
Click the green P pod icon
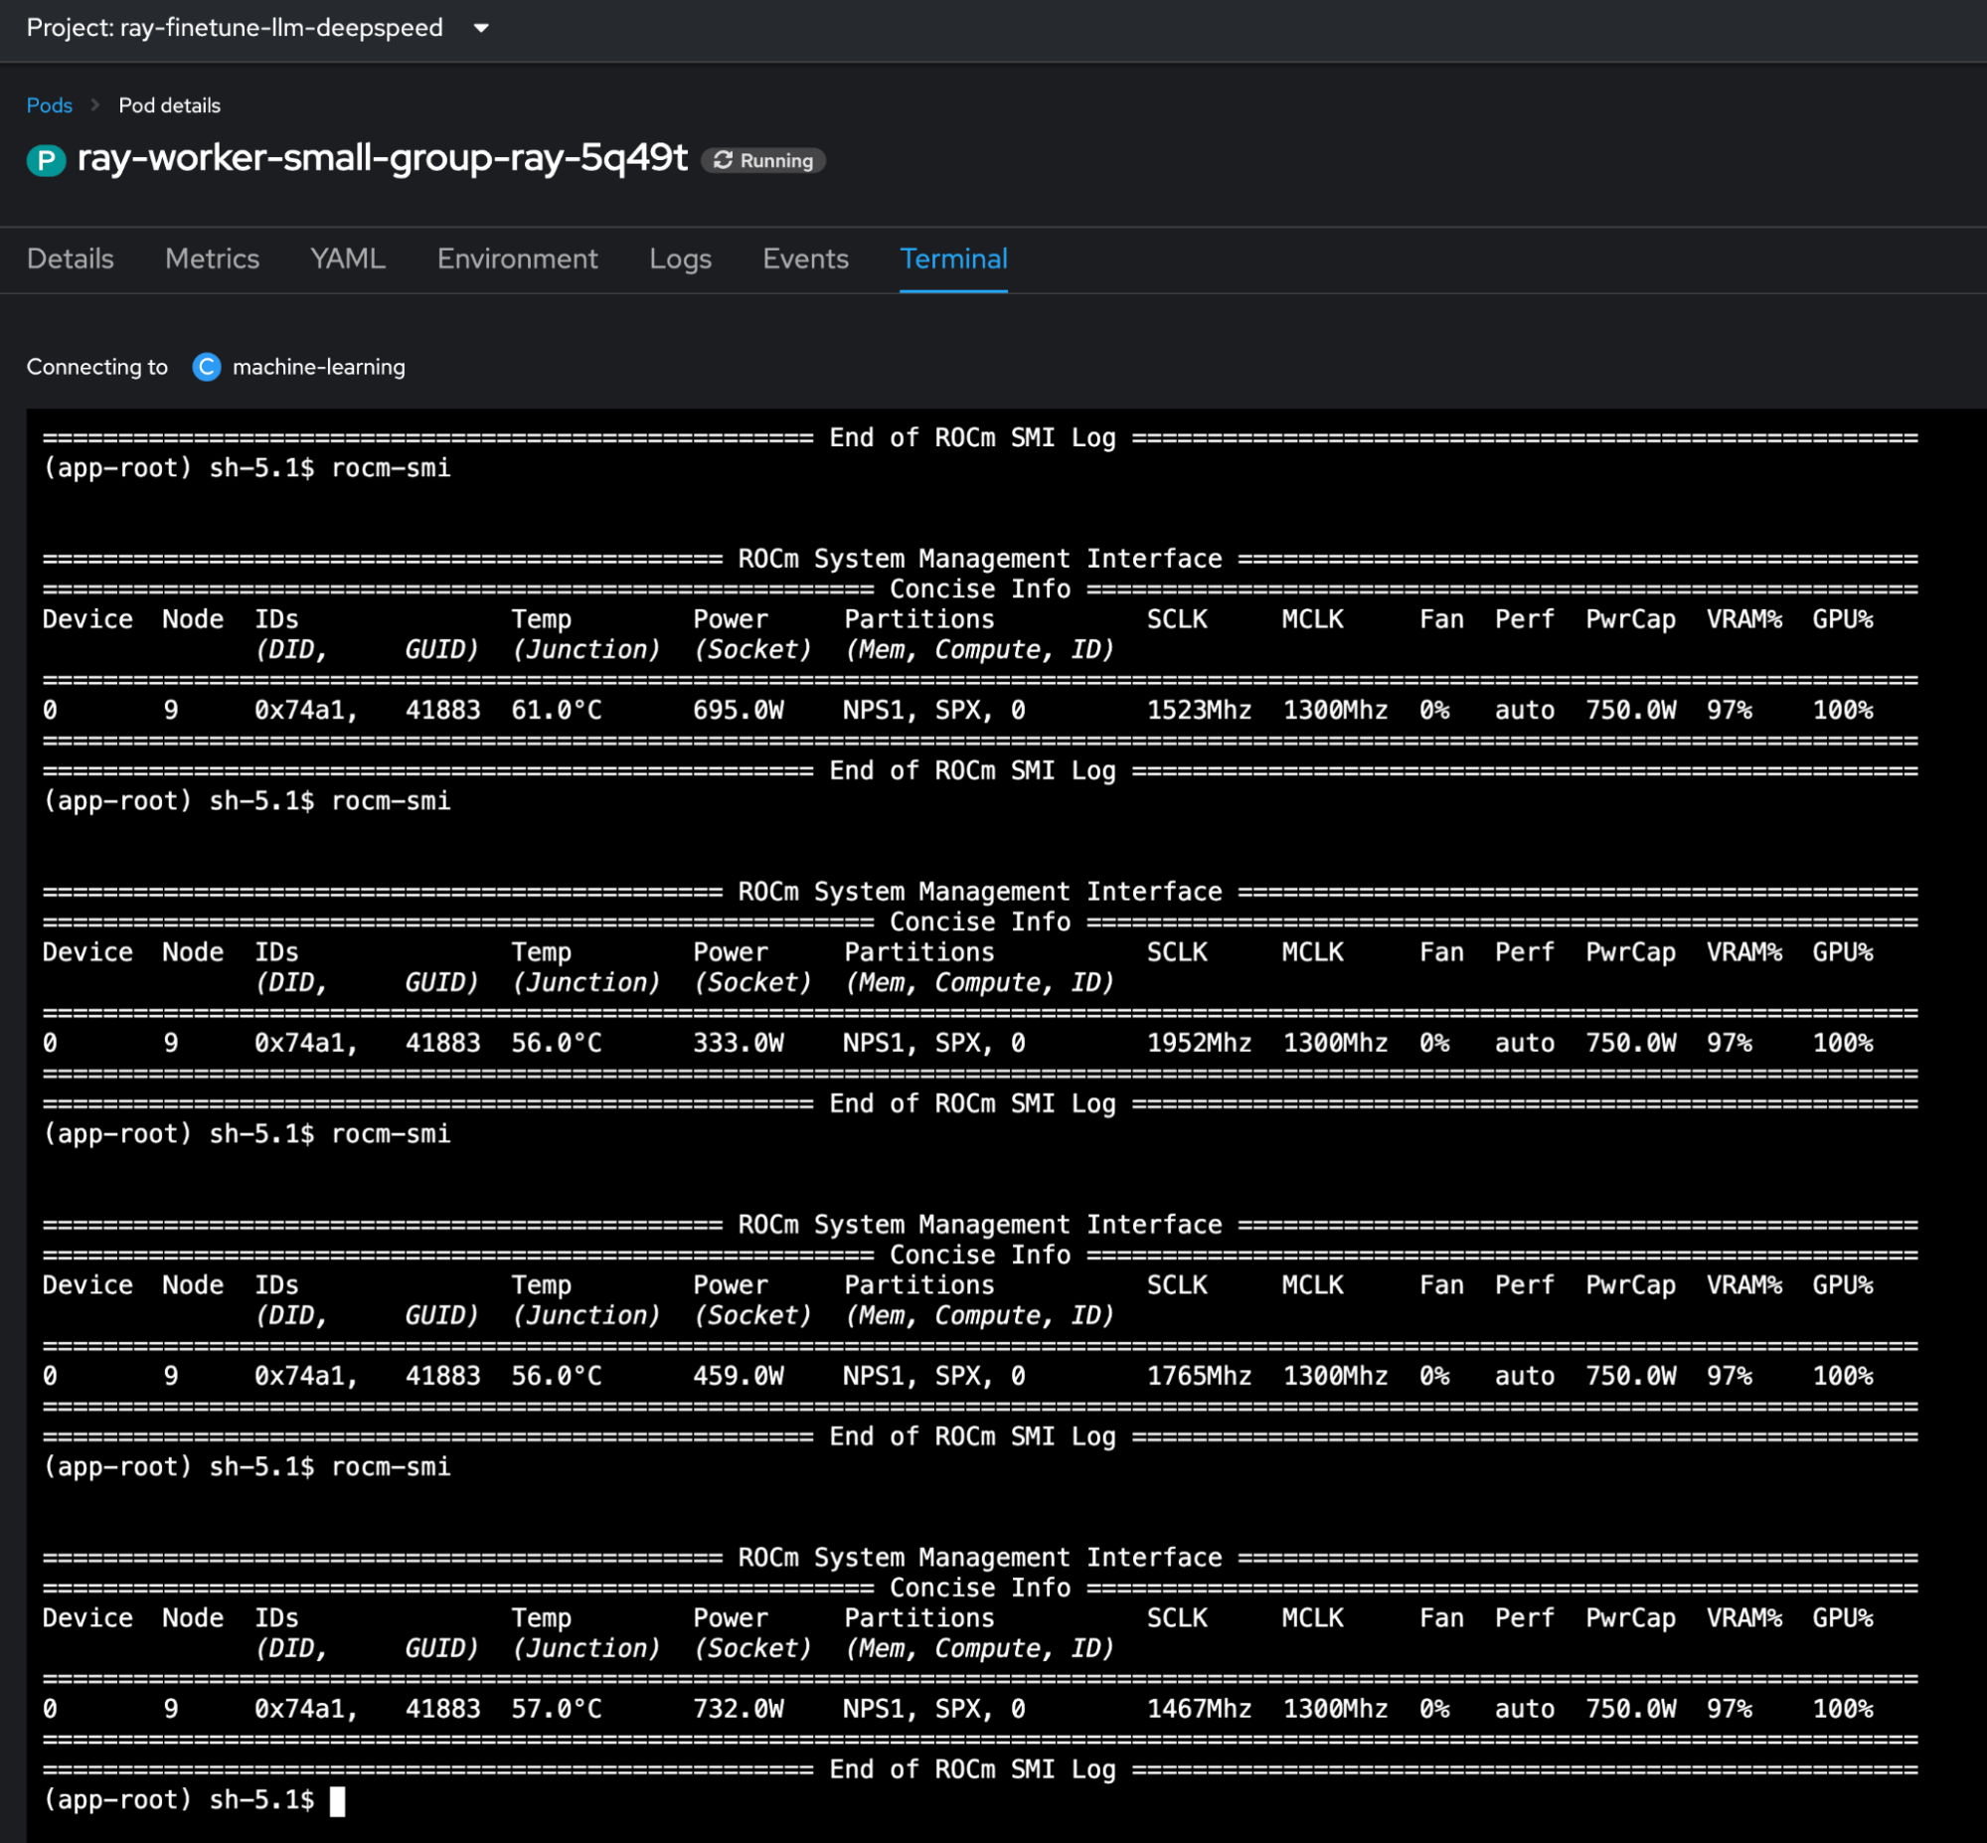coord(46,160)
